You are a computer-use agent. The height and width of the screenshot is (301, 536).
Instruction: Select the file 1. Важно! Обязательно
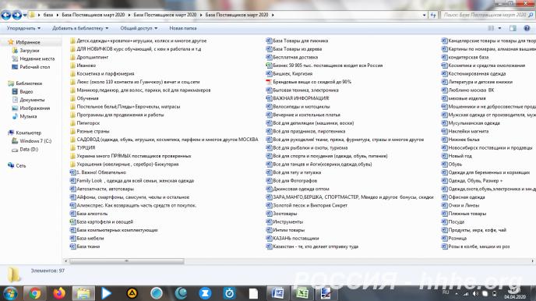coord(101,172)
